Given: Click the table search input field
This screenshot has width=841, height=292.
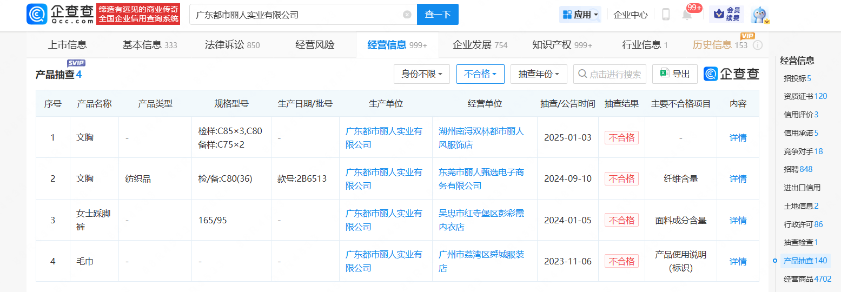Looking at the screenshot, I should coord(615,74).
